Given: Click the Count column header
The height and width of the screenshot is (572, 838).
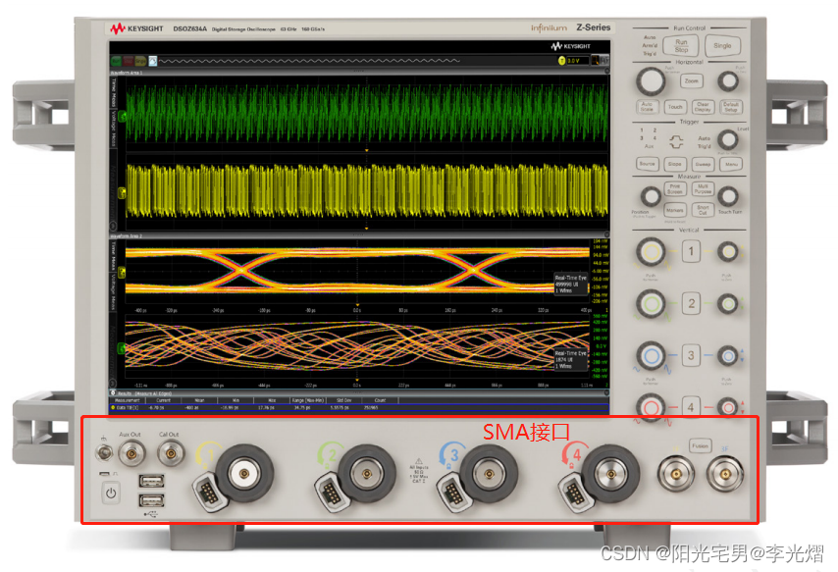Looking at the screenshot, I should pyautogui.click(x=380, y=400).
